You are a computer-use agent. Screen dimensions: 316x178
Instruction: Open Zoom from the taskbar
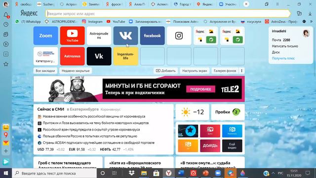coord(218,173)
